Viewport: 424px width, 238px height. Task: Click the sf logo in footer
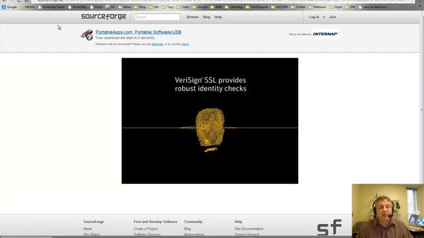tap(329, 227)
